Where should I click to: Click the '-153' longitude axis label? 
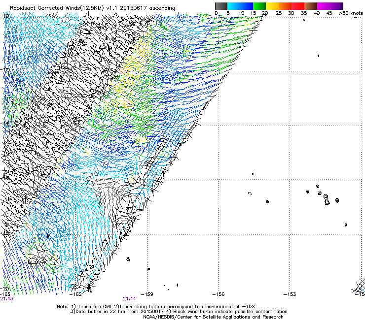pyautogui.click(x=290, y=294)
